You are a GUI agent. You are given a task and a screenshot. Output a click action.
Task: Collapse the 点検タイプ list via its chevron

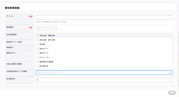[x=169, y=73]
